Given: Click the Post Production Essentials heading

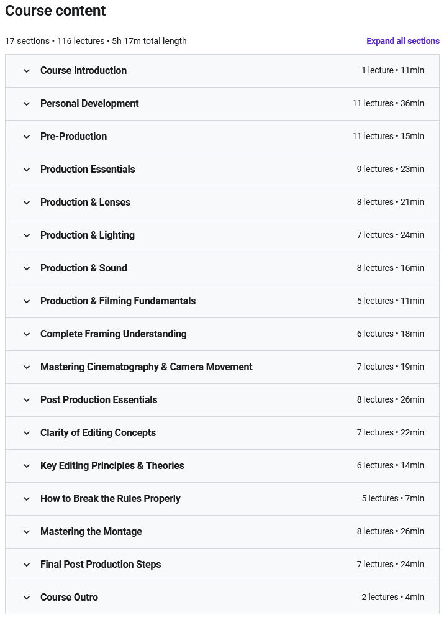Looking at the screenshot, I should [99, 399].
